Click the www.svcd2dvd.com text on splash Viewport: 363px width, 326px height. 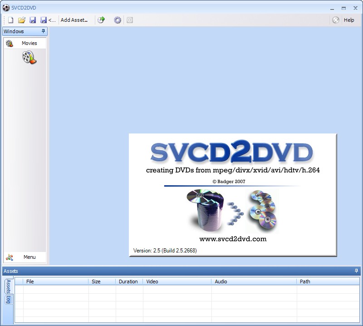(233, 239)
